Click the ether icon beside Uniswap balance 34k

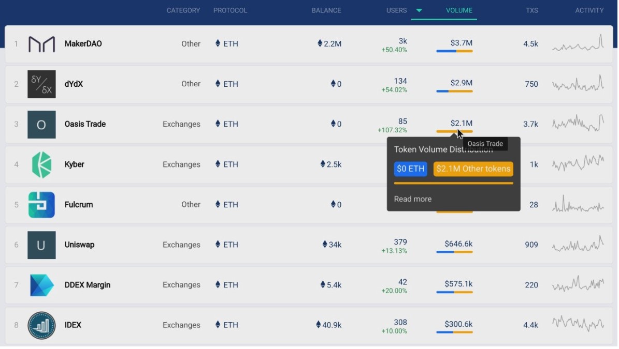tap(325, 244)
